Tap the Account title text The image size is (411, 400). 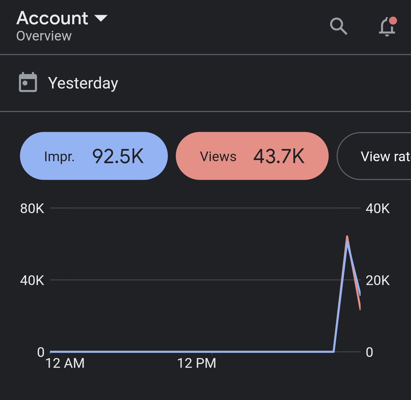pyautogui.click(x=52, y=18)
